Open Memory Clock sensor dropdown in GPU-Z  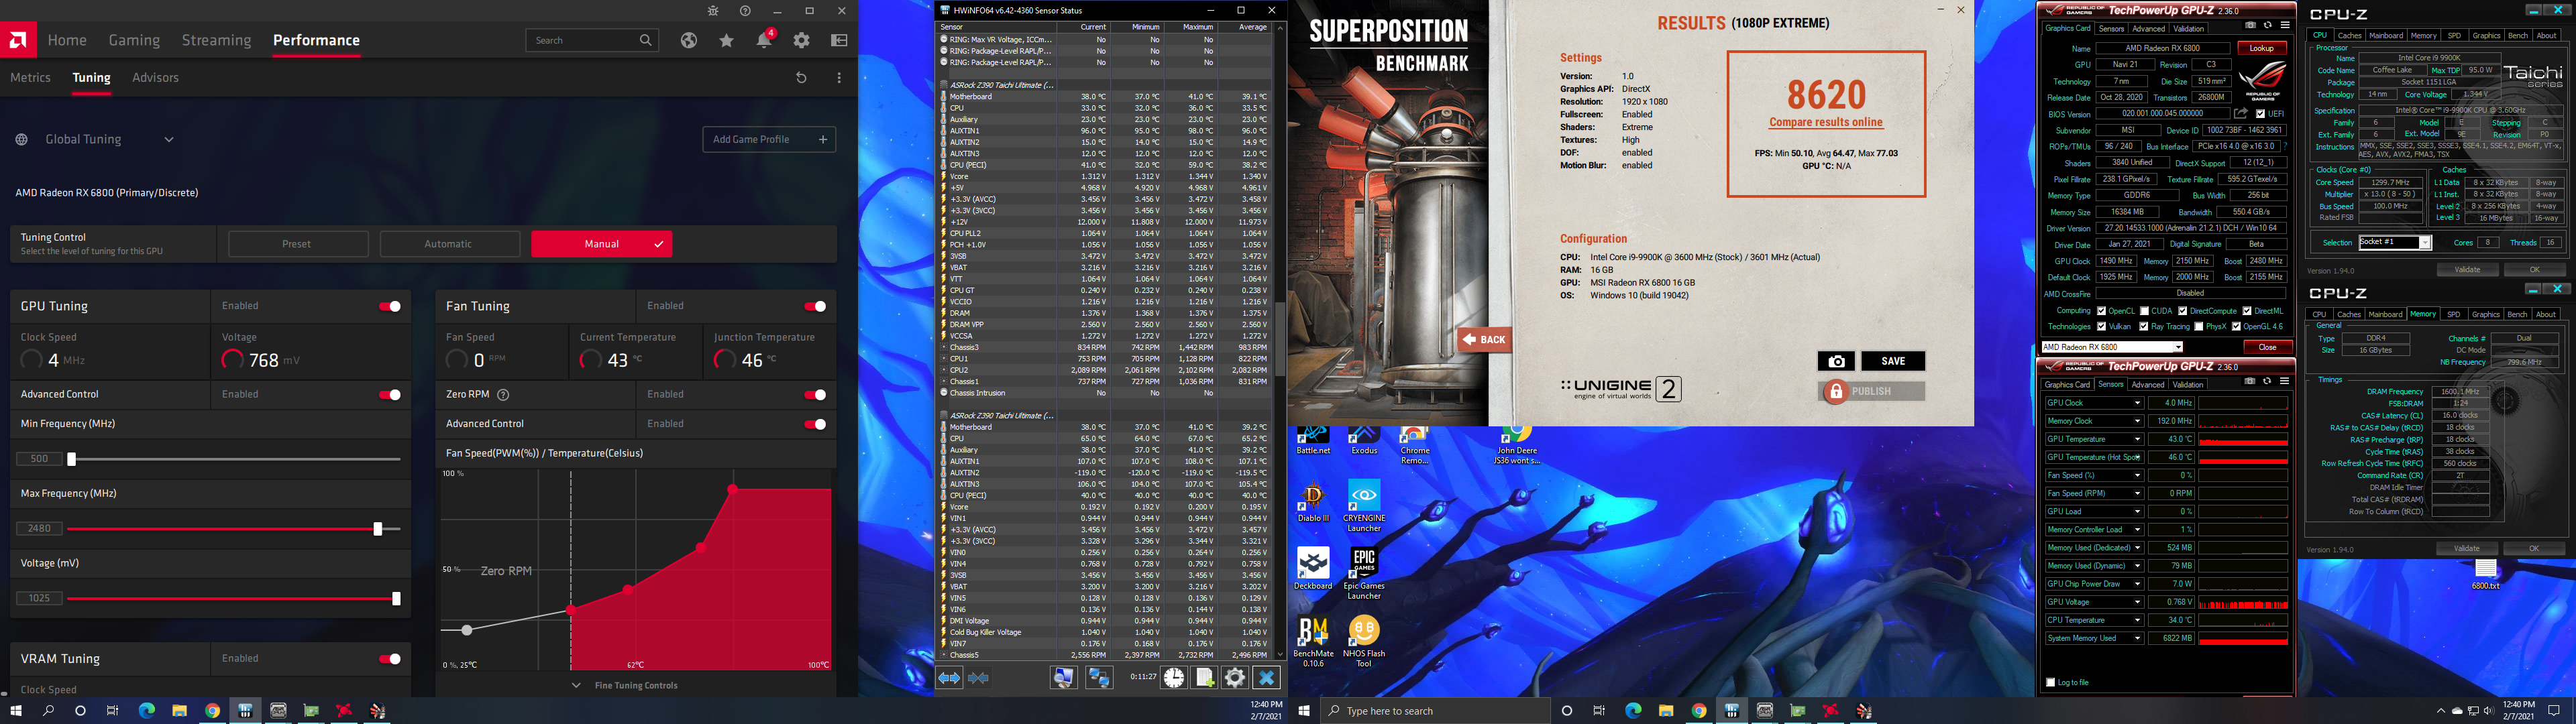tap(2138, 421)
